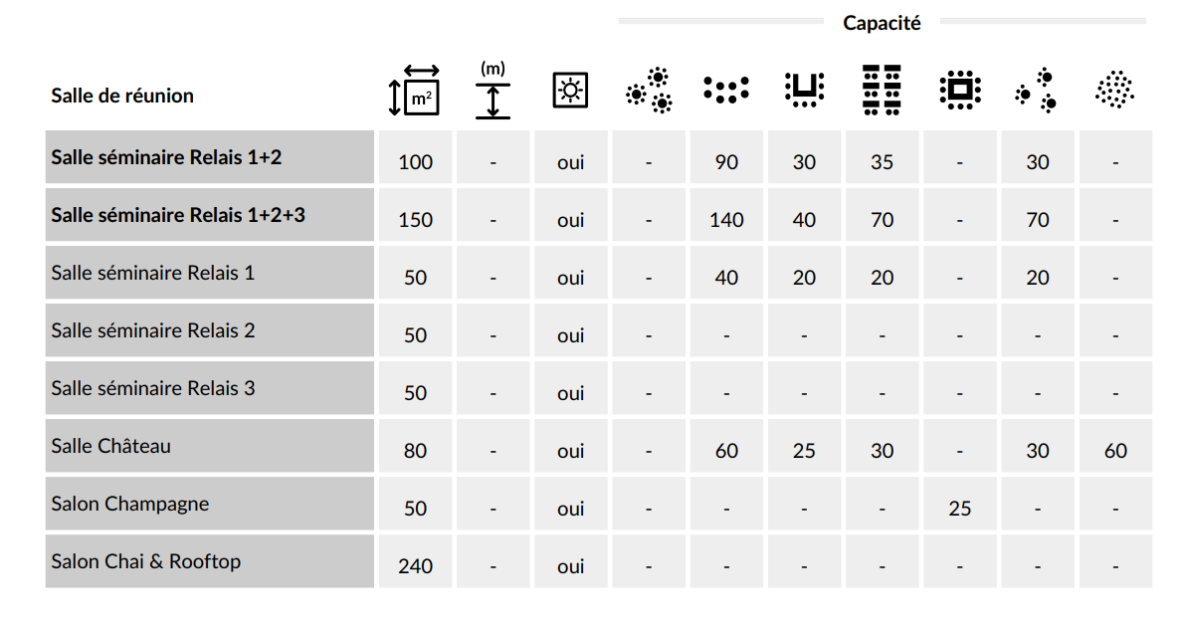Click the Salon Chai & Rooftop row label
The image size is (1182, 631).
coord(146,561)
